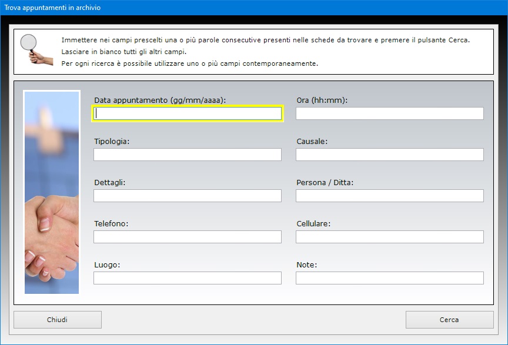Click the Data appuntamento label
This screenshot has height=345, width=508.
tap(160, 101)
